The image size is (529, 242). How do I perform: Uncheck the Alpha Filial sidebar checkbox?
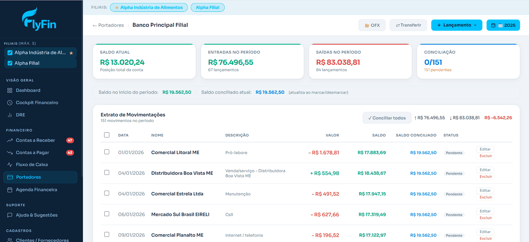coord(10,63)
